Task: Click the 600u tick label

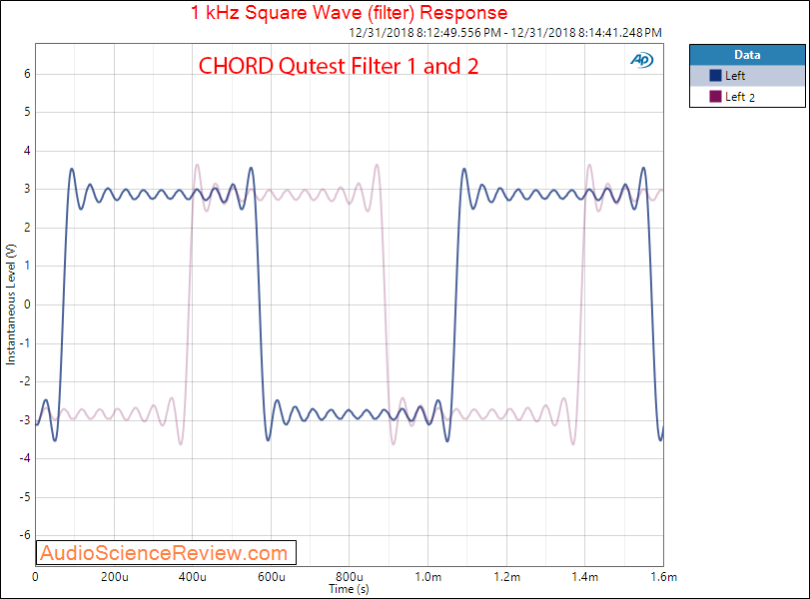Action: coord(272,577)
